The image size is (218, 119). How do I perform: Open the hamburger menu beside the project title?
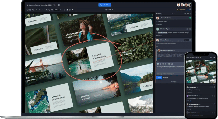coord(27,5)
